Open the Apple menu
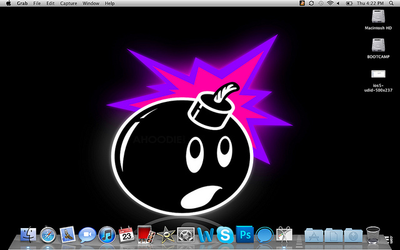400x250 pixels. click(9, 3)
